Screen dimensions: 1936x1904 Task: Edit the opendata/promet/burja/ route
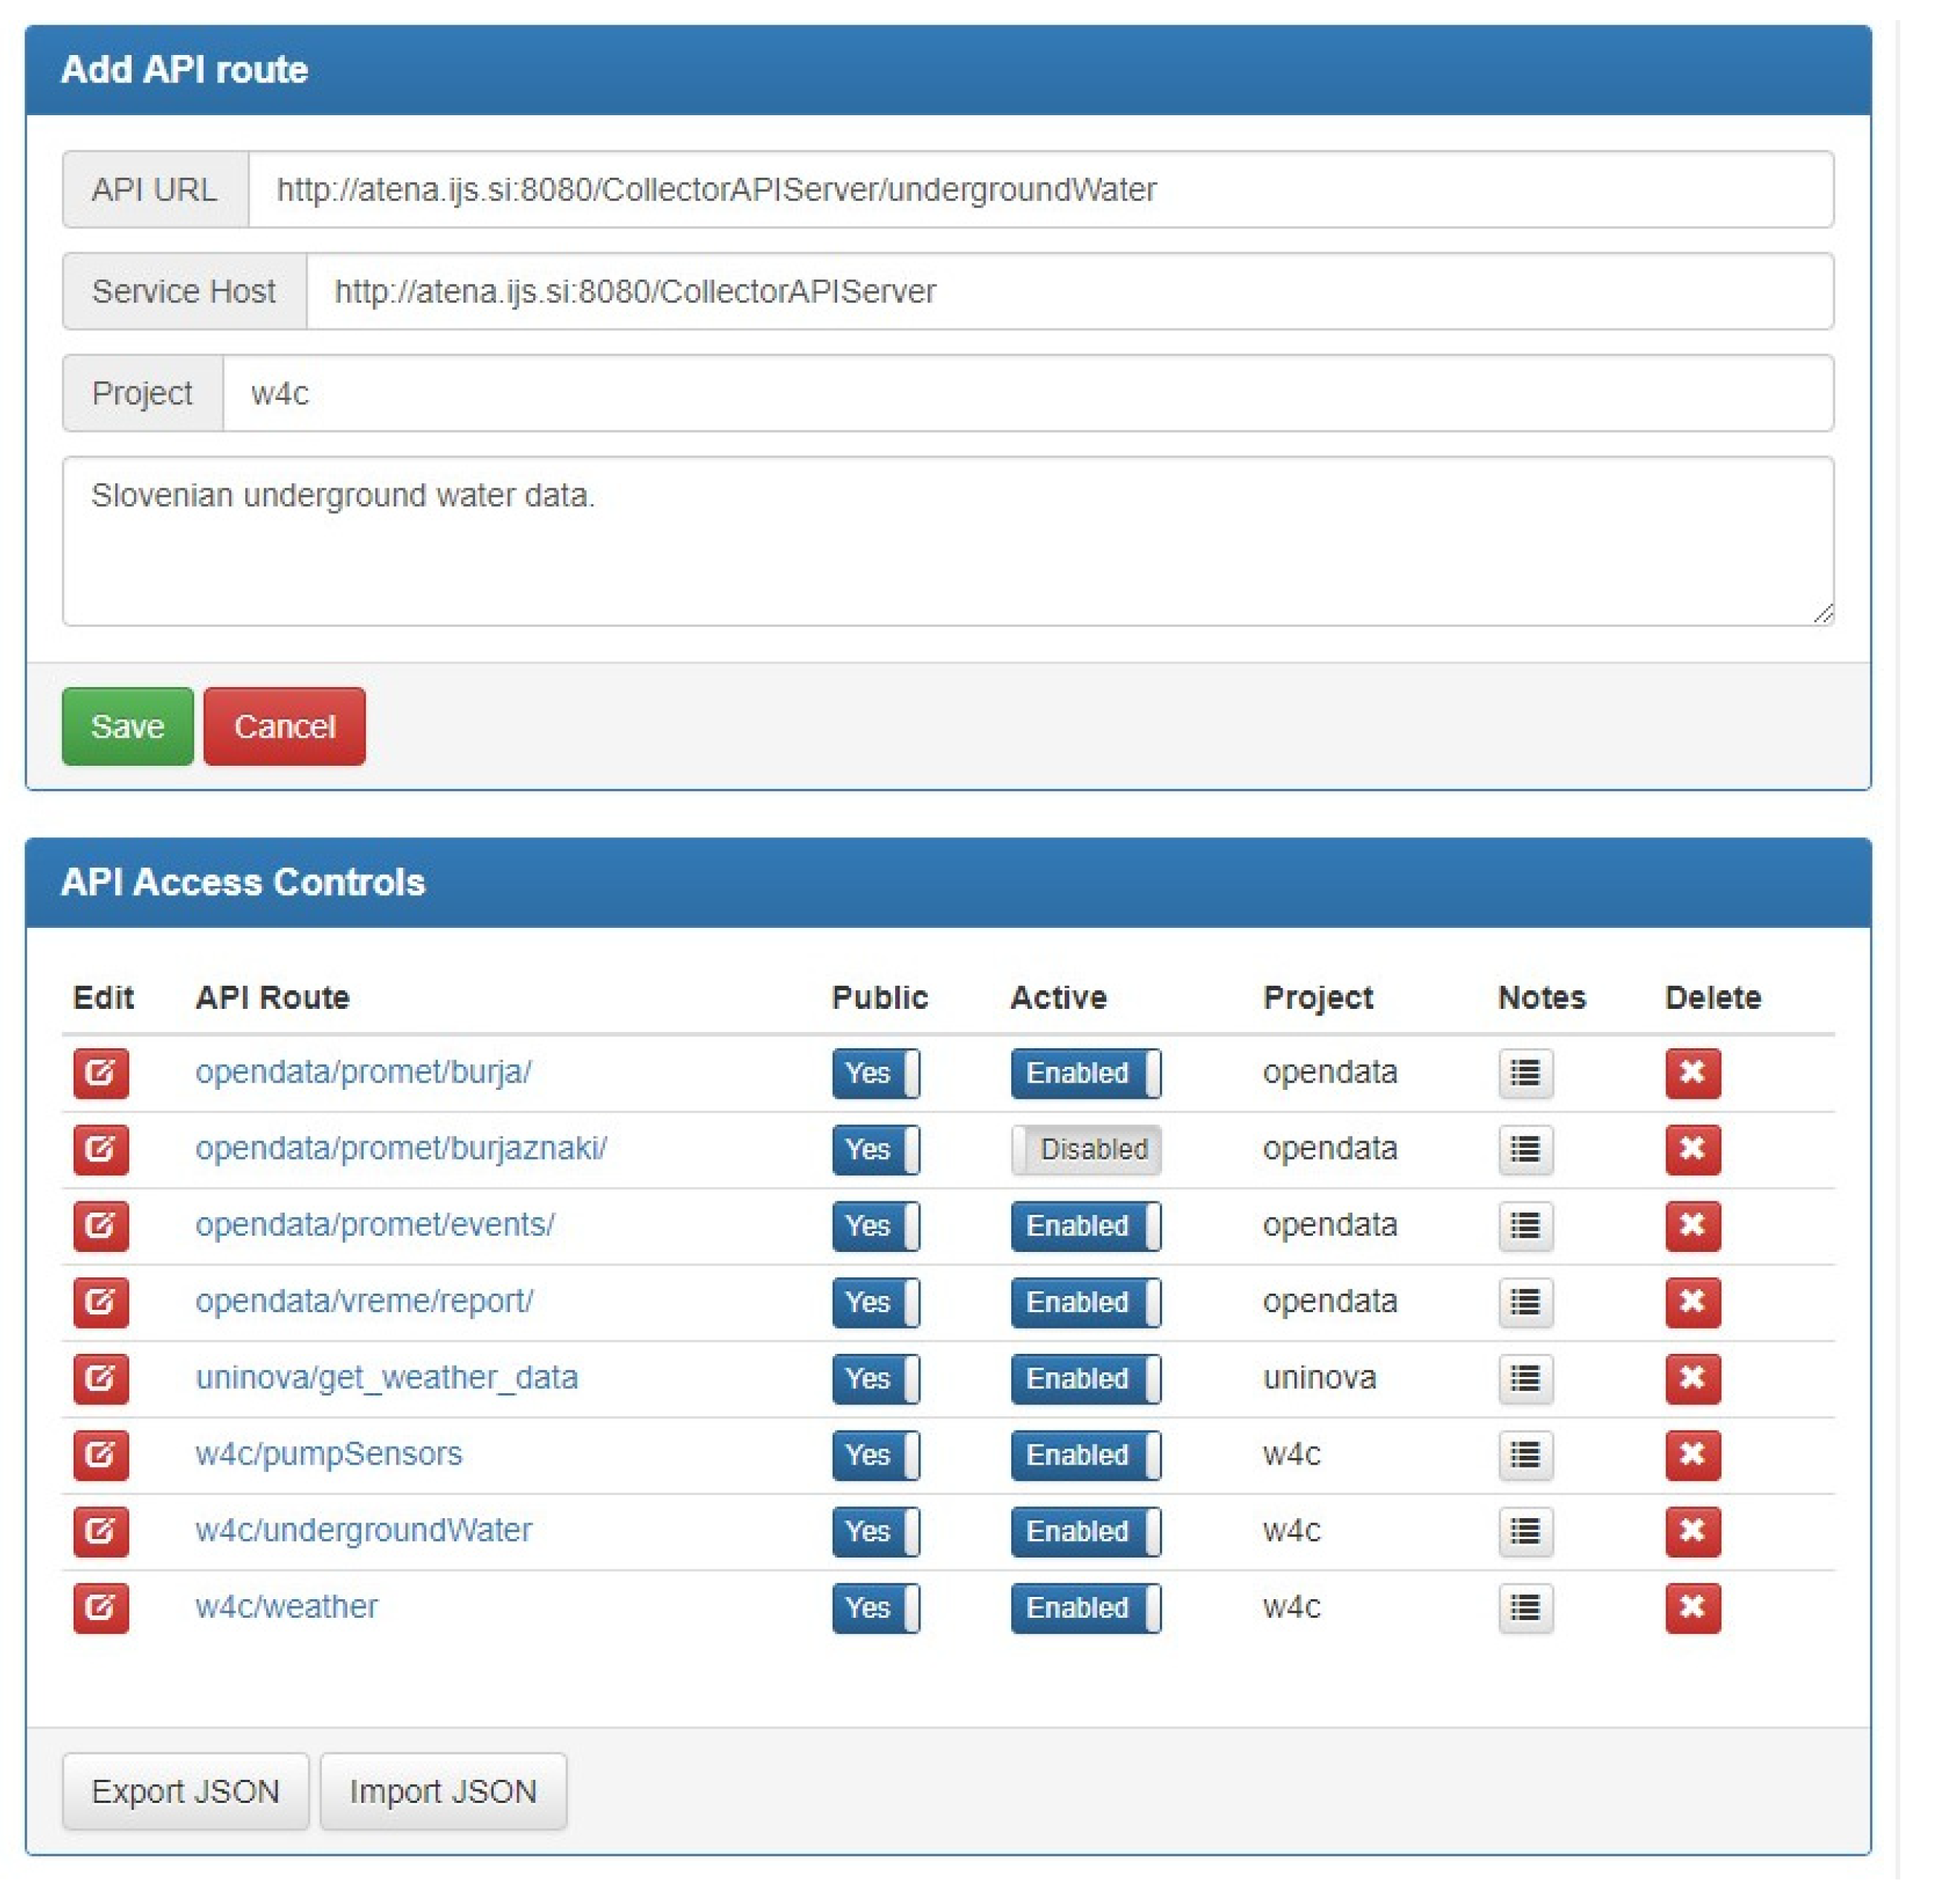point(100,1072)
